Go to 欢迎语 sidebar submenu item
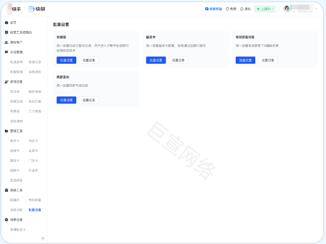Image resolution: width=326 pixels, height=244 pixels. 15,91
